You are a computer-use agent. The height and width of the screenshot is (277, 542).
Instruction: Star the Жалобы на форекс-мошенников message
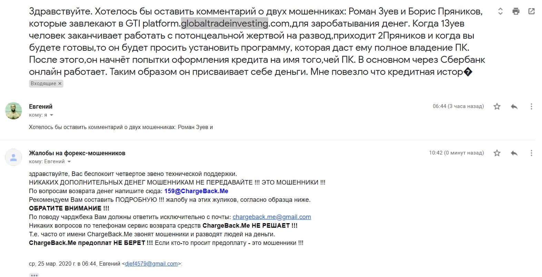pyautogui.click(x=497, y=153)
